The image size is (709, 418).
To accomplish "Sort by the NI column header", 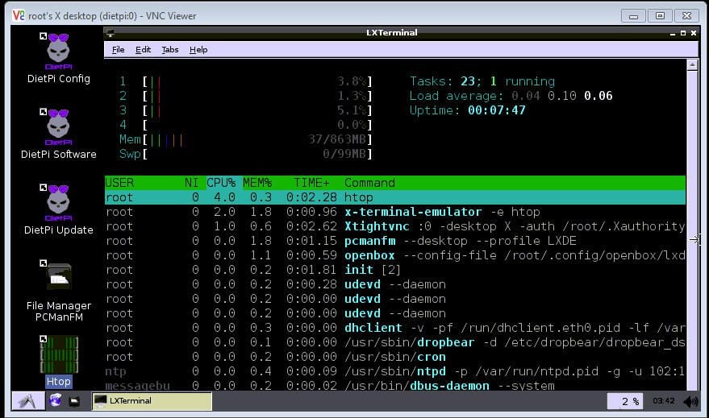I will tap(191, 183).
